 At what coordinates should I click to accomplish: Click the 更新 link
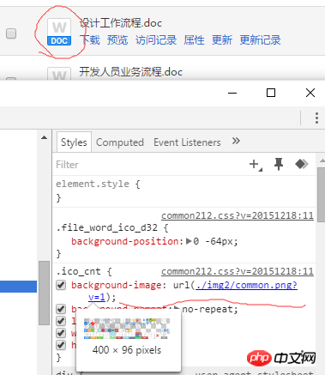point(222,40)
